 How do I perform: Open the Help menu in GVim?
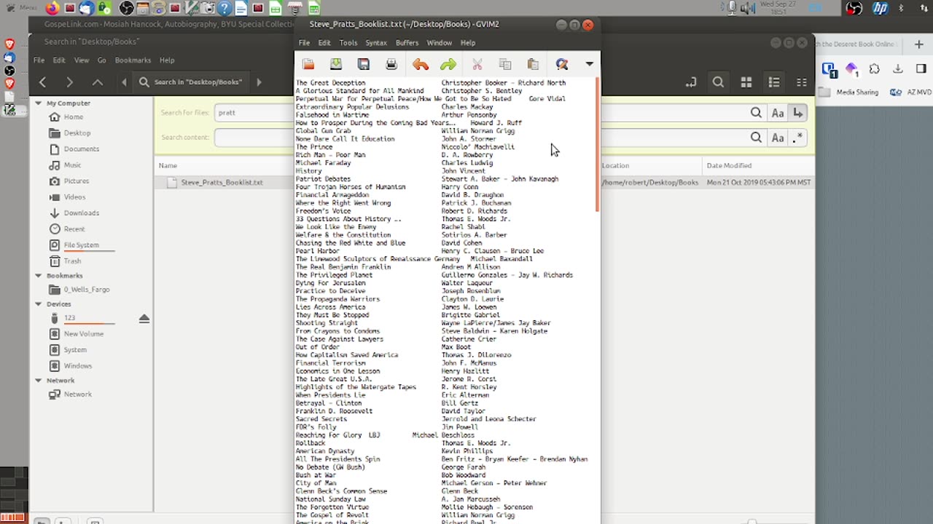(468, 43)
